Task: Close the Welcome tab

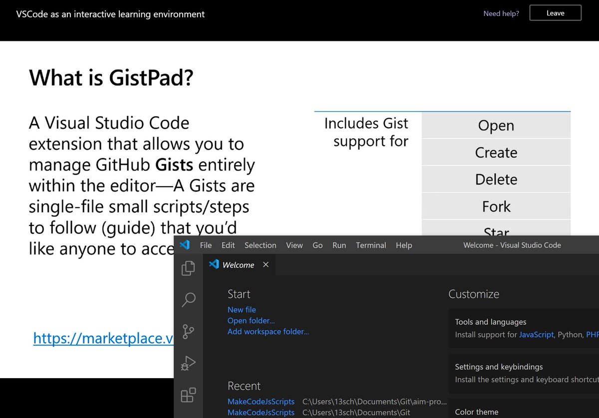Action: (266, 264)
